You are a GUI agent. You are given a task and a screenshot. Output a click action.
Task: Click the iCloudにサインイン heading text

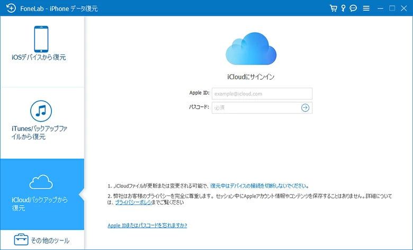pyautogui.click(x=251, y=77)
